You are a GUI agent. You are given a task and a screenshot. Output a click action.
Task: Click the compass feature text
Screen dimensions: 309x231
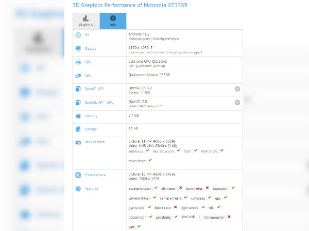[x=198, y=198]
